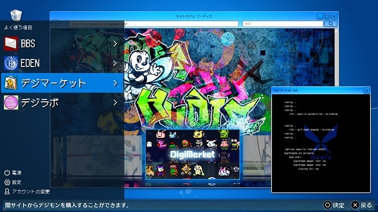Image resolution: width=378 pixels, height=212 pixels.
Task: Expand the BBS submenu chevron
Action: pyautogui.click(x=115, y=44)
